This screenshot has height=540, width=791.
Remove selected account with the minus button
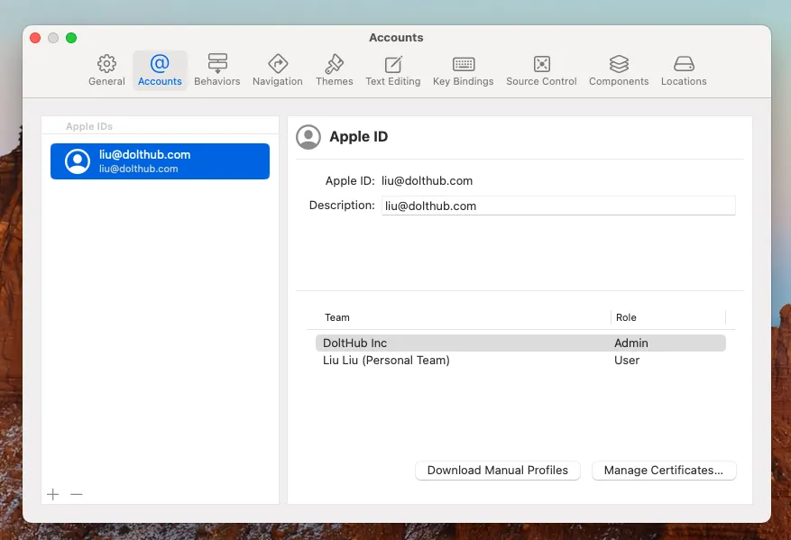pyautogui.click(x=77, y=494)
